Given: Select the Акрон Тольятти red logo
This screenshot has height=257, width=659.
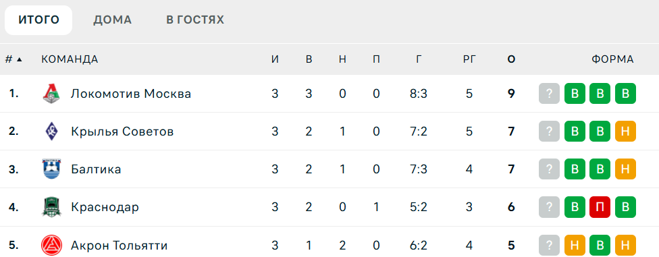Looking at the screenshot, I should click(51, 246).
